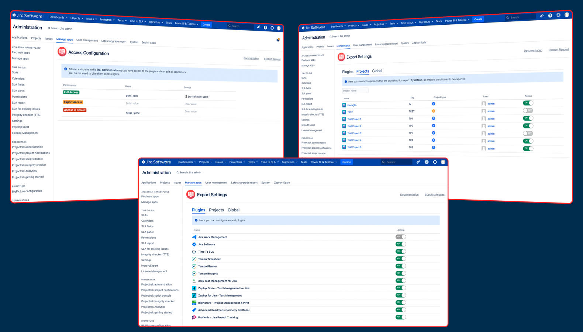Click Project name filter field in right window
Image resolution: width=583 pixels, height=332 pixels.
355,90
